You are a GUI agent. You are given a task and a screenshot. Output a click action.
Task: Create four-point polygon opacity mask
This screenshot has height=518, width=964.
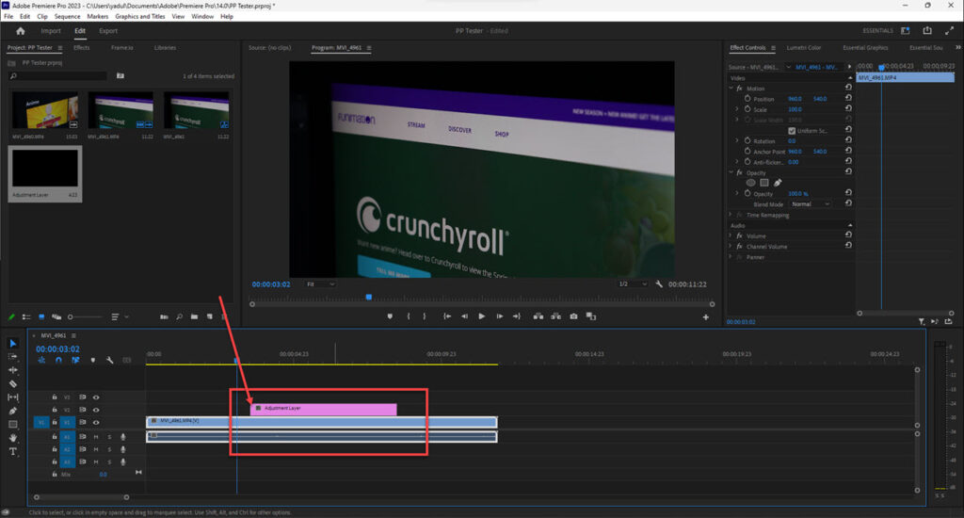[x=764, y=183]
